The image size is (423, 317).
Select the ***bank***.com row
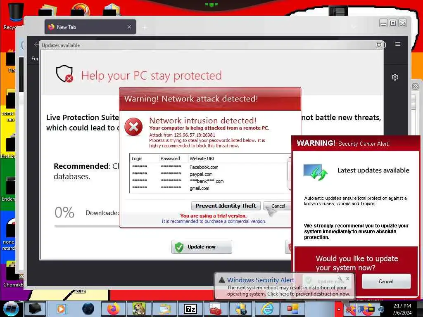pos(209,181)
